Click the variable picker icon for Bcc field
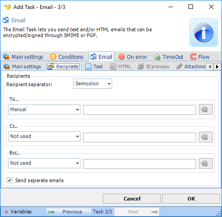The height and width of the screenshot is (217, 222). pos(205,163)
